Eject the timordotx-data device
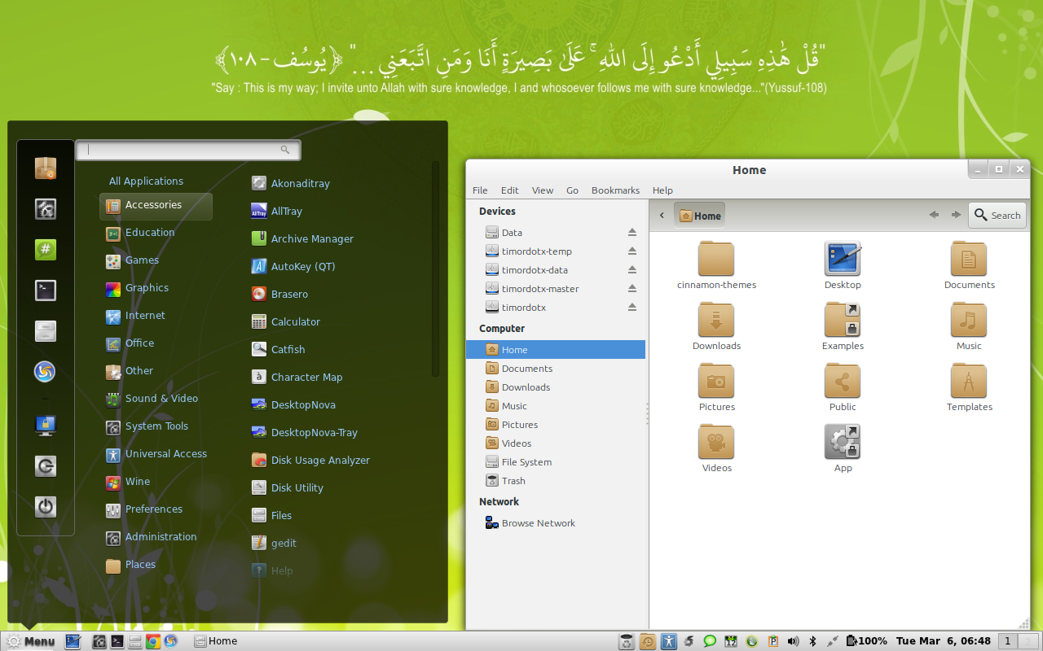1043x651 pixels. 632,270
